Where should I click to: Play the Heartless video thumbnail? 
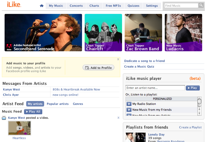point(20,128)
